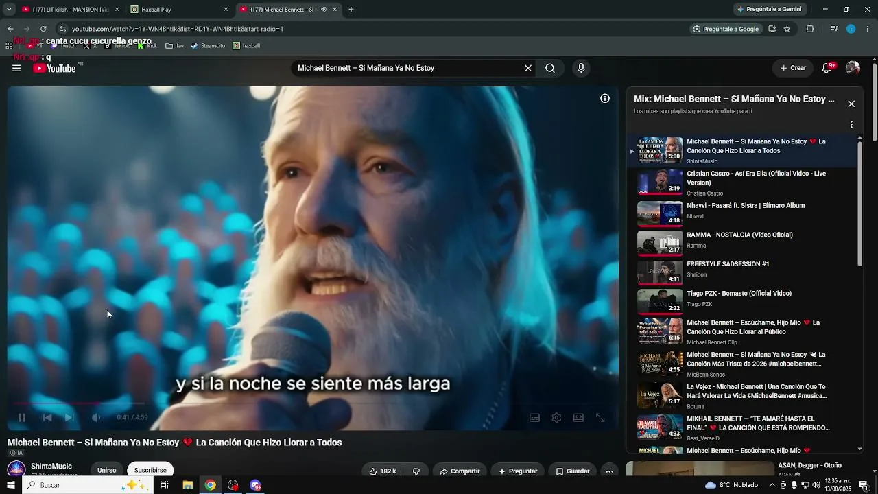Run YouTube search with magnifier button
This screenshot has height=494, width=878.
[x=550, y=68]
